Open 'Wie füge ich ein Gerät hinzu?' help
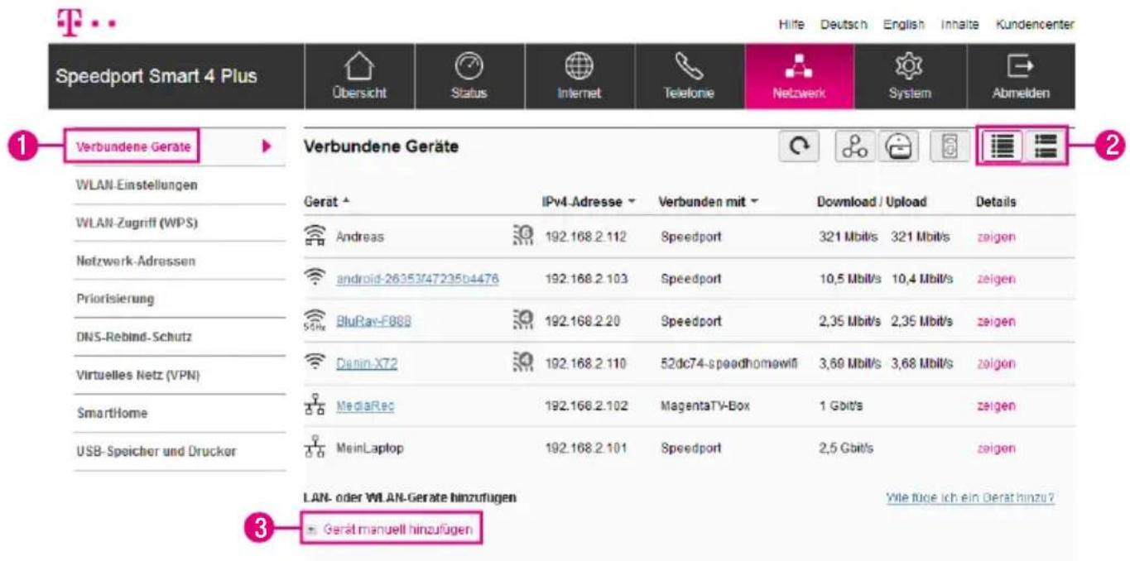1130x561 pixels. click(x=969, y=498)
